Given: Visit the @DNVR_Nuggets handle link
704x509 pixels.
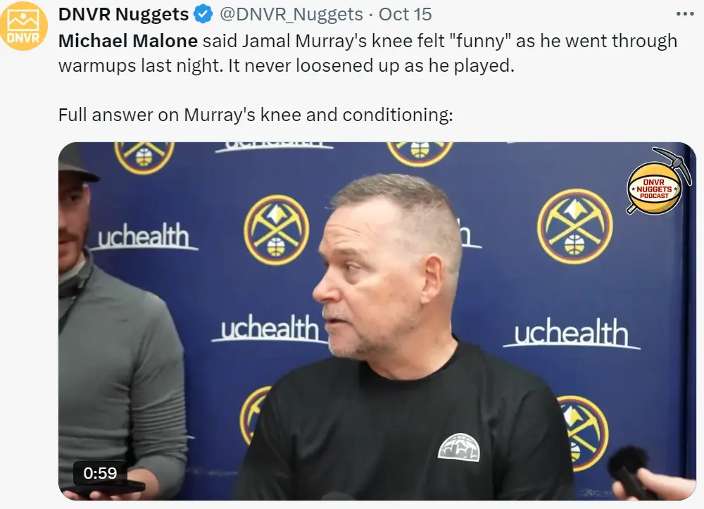Looking at the screenshot, I should [291, 14].
